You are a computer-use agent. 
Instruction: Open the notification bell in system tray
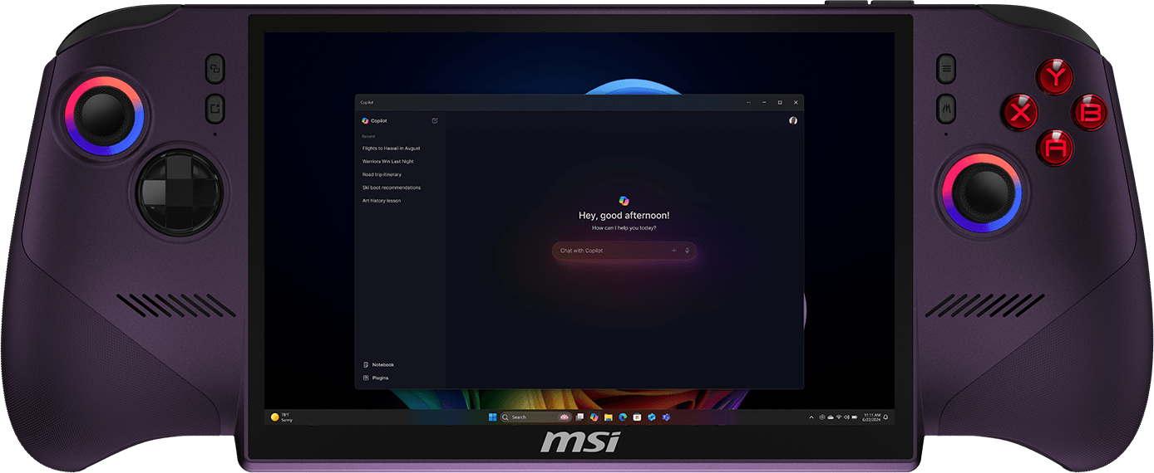click(x=885, y=417)
